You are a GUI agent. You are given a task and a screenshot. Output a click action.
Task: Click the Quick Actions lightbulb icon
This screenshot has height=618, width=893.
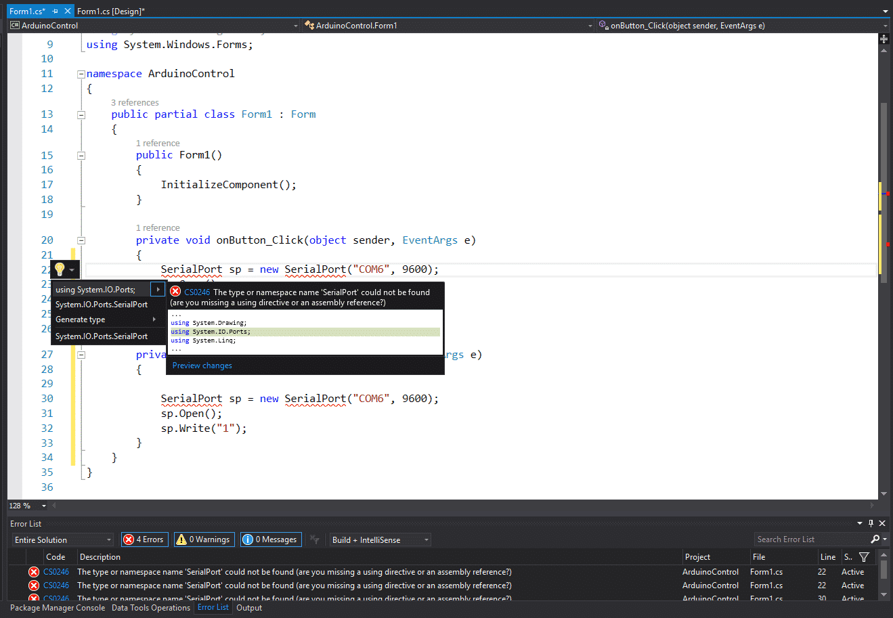coord(60,269)
